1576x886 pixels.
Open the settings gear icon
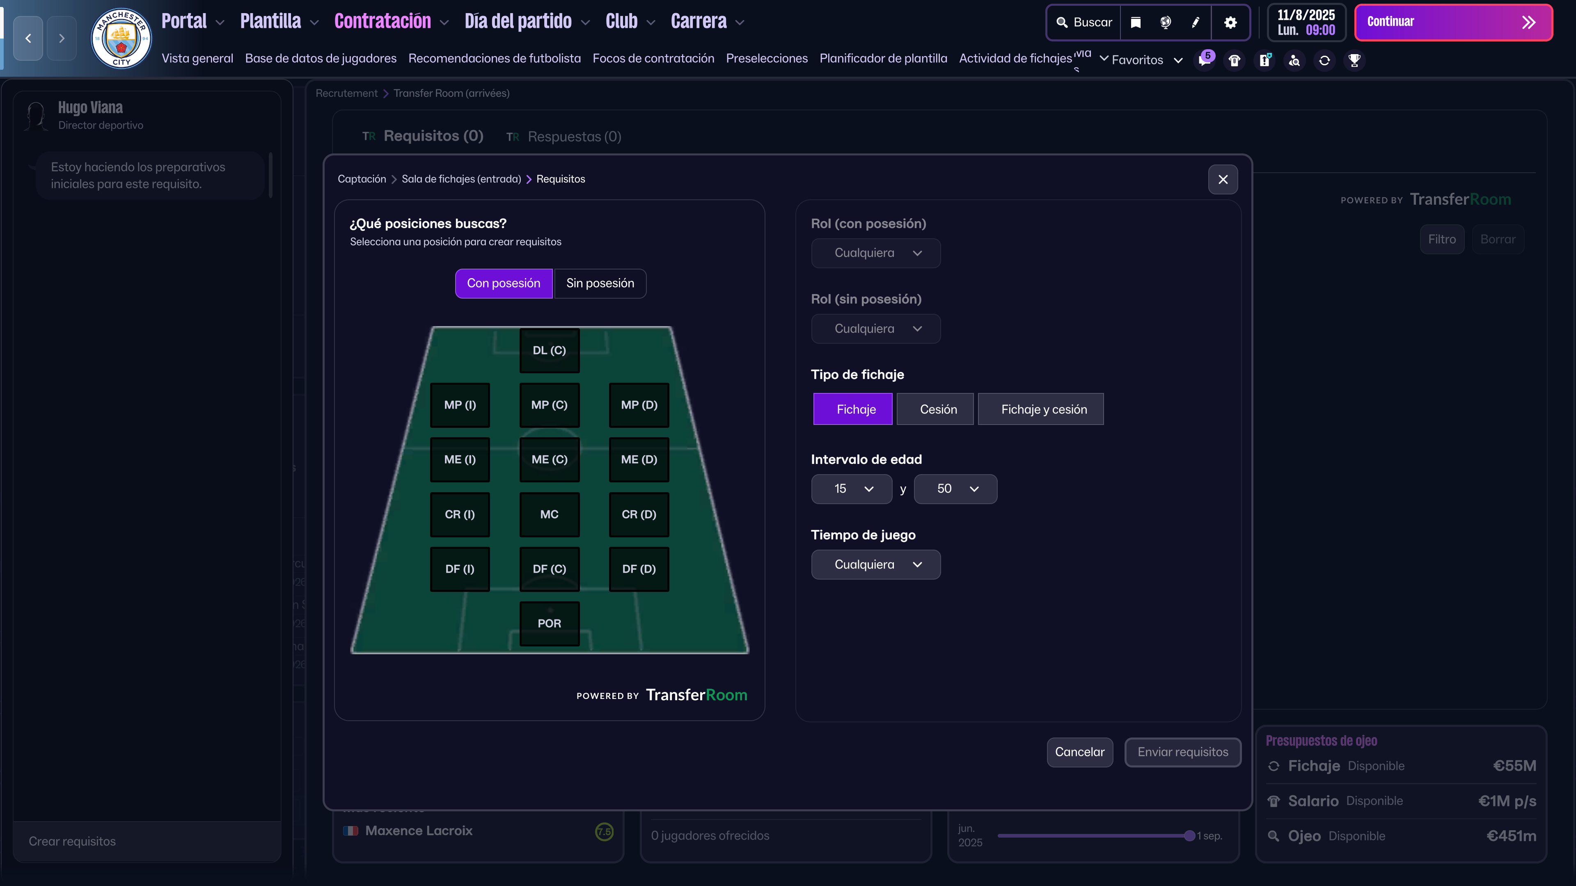pos(1231,22)
